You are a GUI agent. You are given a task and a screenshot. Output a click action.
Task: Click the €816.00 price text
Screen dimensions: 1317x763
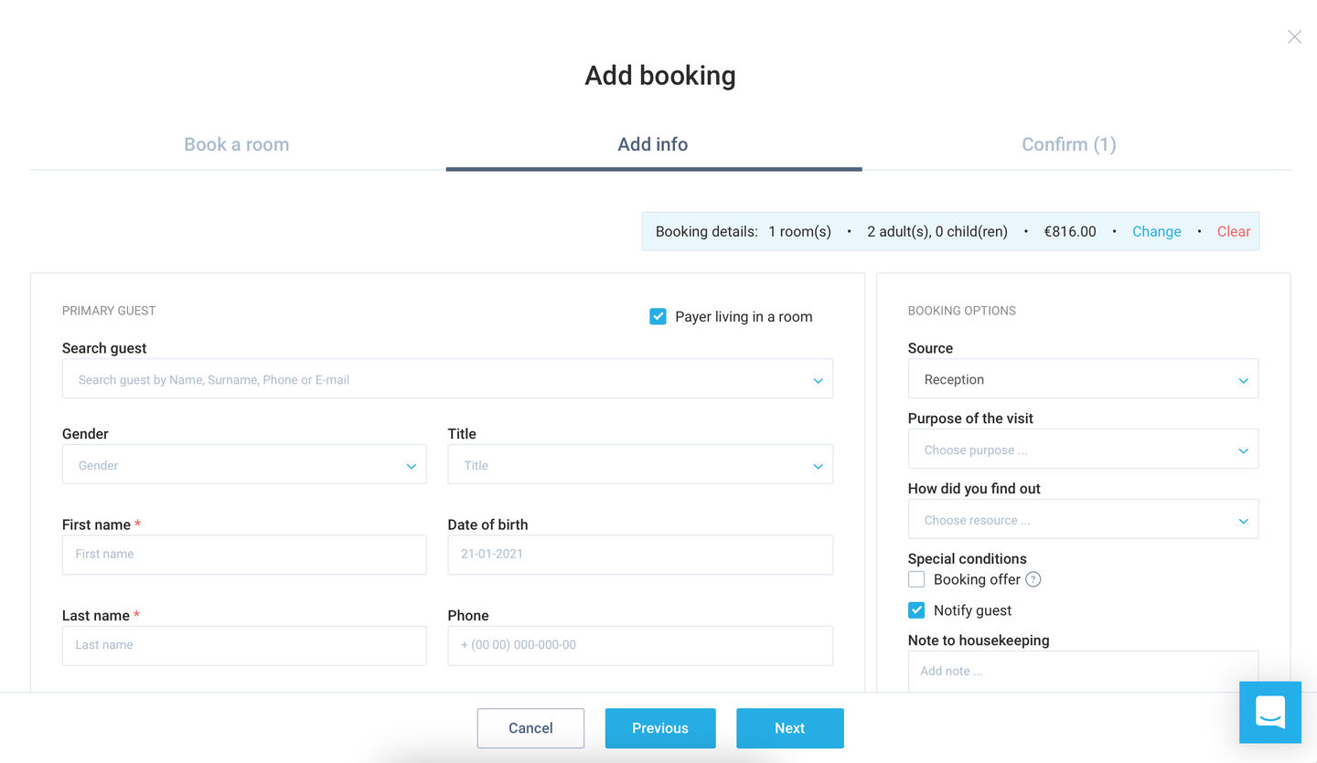pyautogui.click(x=1070, y=231)
